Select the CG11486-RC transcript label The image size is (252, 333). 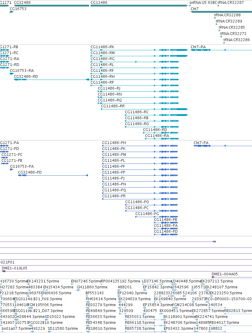[x=137, y=112]
